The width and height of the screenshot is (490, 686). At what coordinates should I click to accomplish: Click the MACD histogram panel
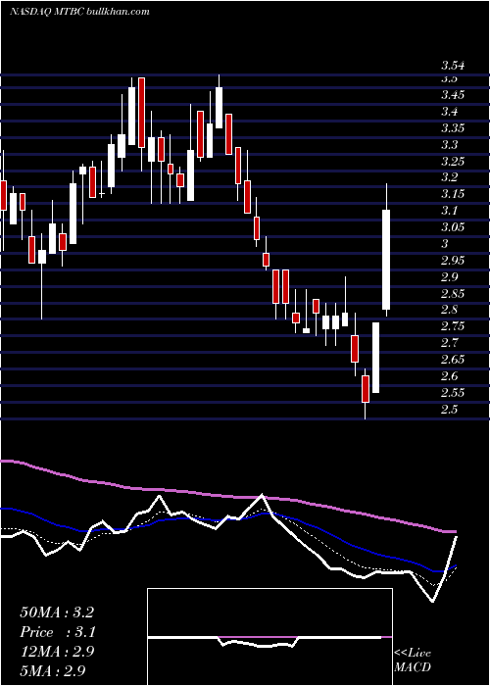(x=269, y=637)
